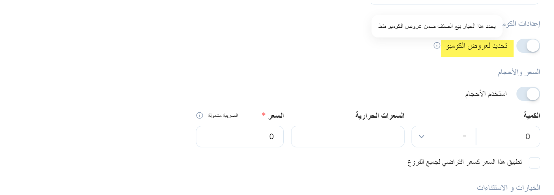This screenshot has height=195, width=554.
Task: Select the dash unit value in quantity field
Action: click(464, 136)
